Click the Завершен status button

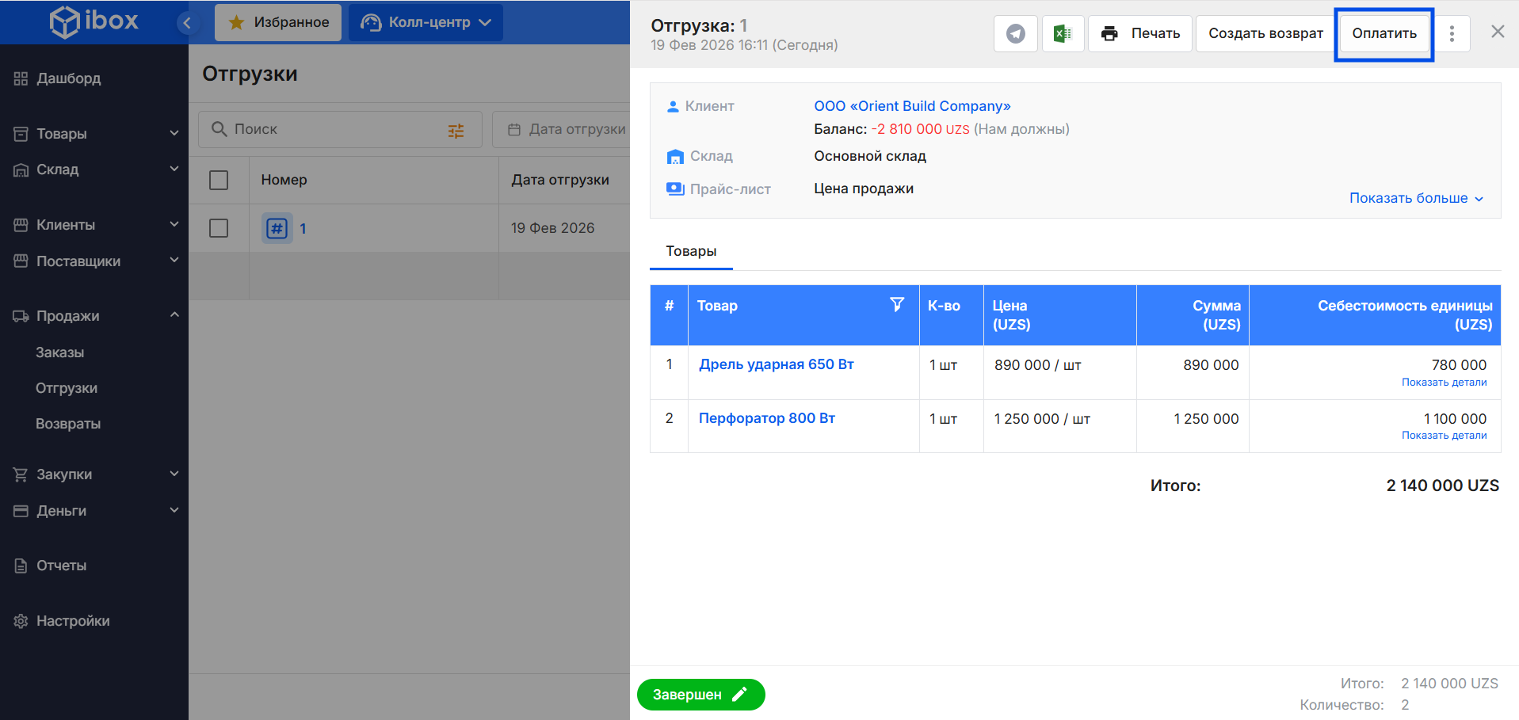(700, 695)
